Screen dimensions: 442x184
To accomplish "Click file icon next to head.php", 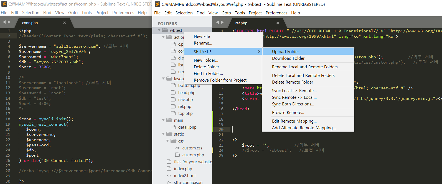I will pos(173,92).
